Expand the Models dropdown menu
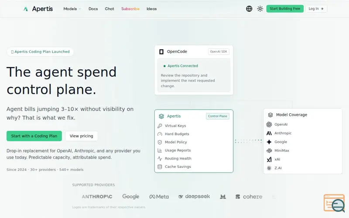Viewport: 349px width, 218px height. point(72,9)
